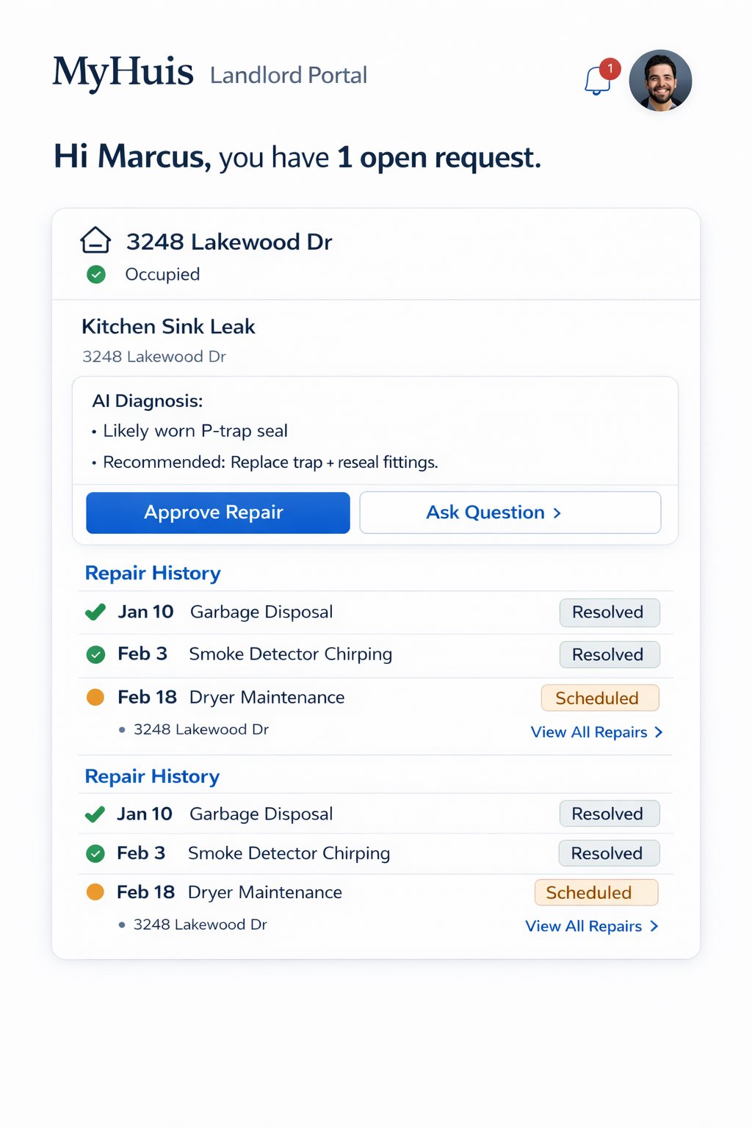
Task: Click the check icon beside Feb 3 Smoke Detector
Action: [95, 654]
